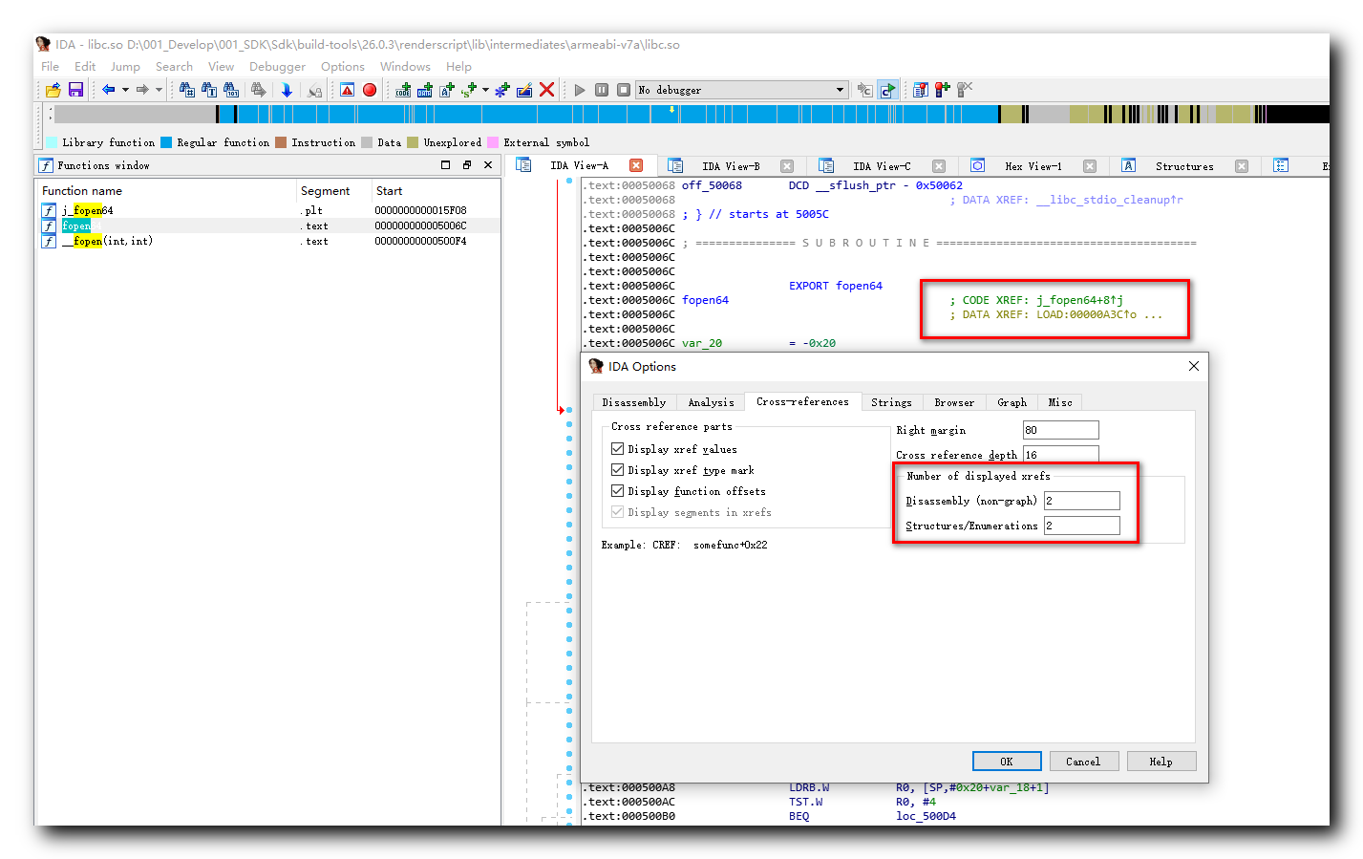The height and width of the screenshot is (859, 1363).
Task: Switch to the Disassembly tab
Action: coord(634,402)
